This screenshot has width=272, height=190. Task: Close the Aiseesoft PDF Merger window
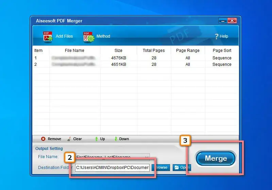coord(232,21)
